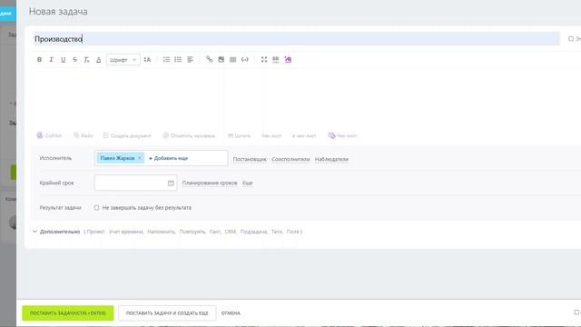Image resolution: width=581 pixels, height=327 pixels.
Task: Toggle the checkbox right of the title field
Action: coord(571,38)
